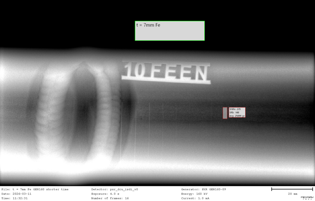Viewport: 315px width, 201px height.
Task: Select the red-bordered SNR measurement rectangle
Action: (x=225, y=113)
